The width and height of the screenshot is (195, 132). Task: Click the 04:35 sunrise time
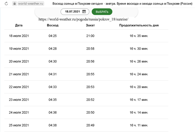[x=53, y=100]
